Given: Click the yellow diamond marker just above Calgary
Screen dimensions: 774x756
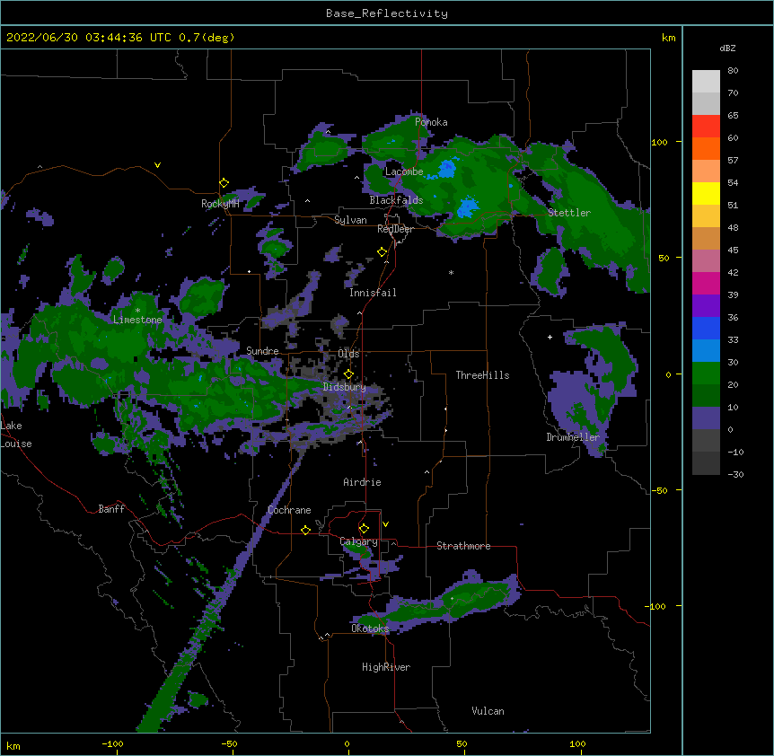Looking at the screenshot, I should coord(364,529).
